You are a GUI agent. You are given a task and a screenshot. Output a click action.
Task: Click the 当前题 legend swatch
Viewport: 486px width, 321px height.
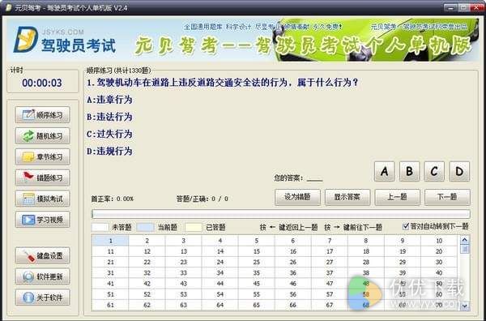pyautogui.click(x=145, y=227)
